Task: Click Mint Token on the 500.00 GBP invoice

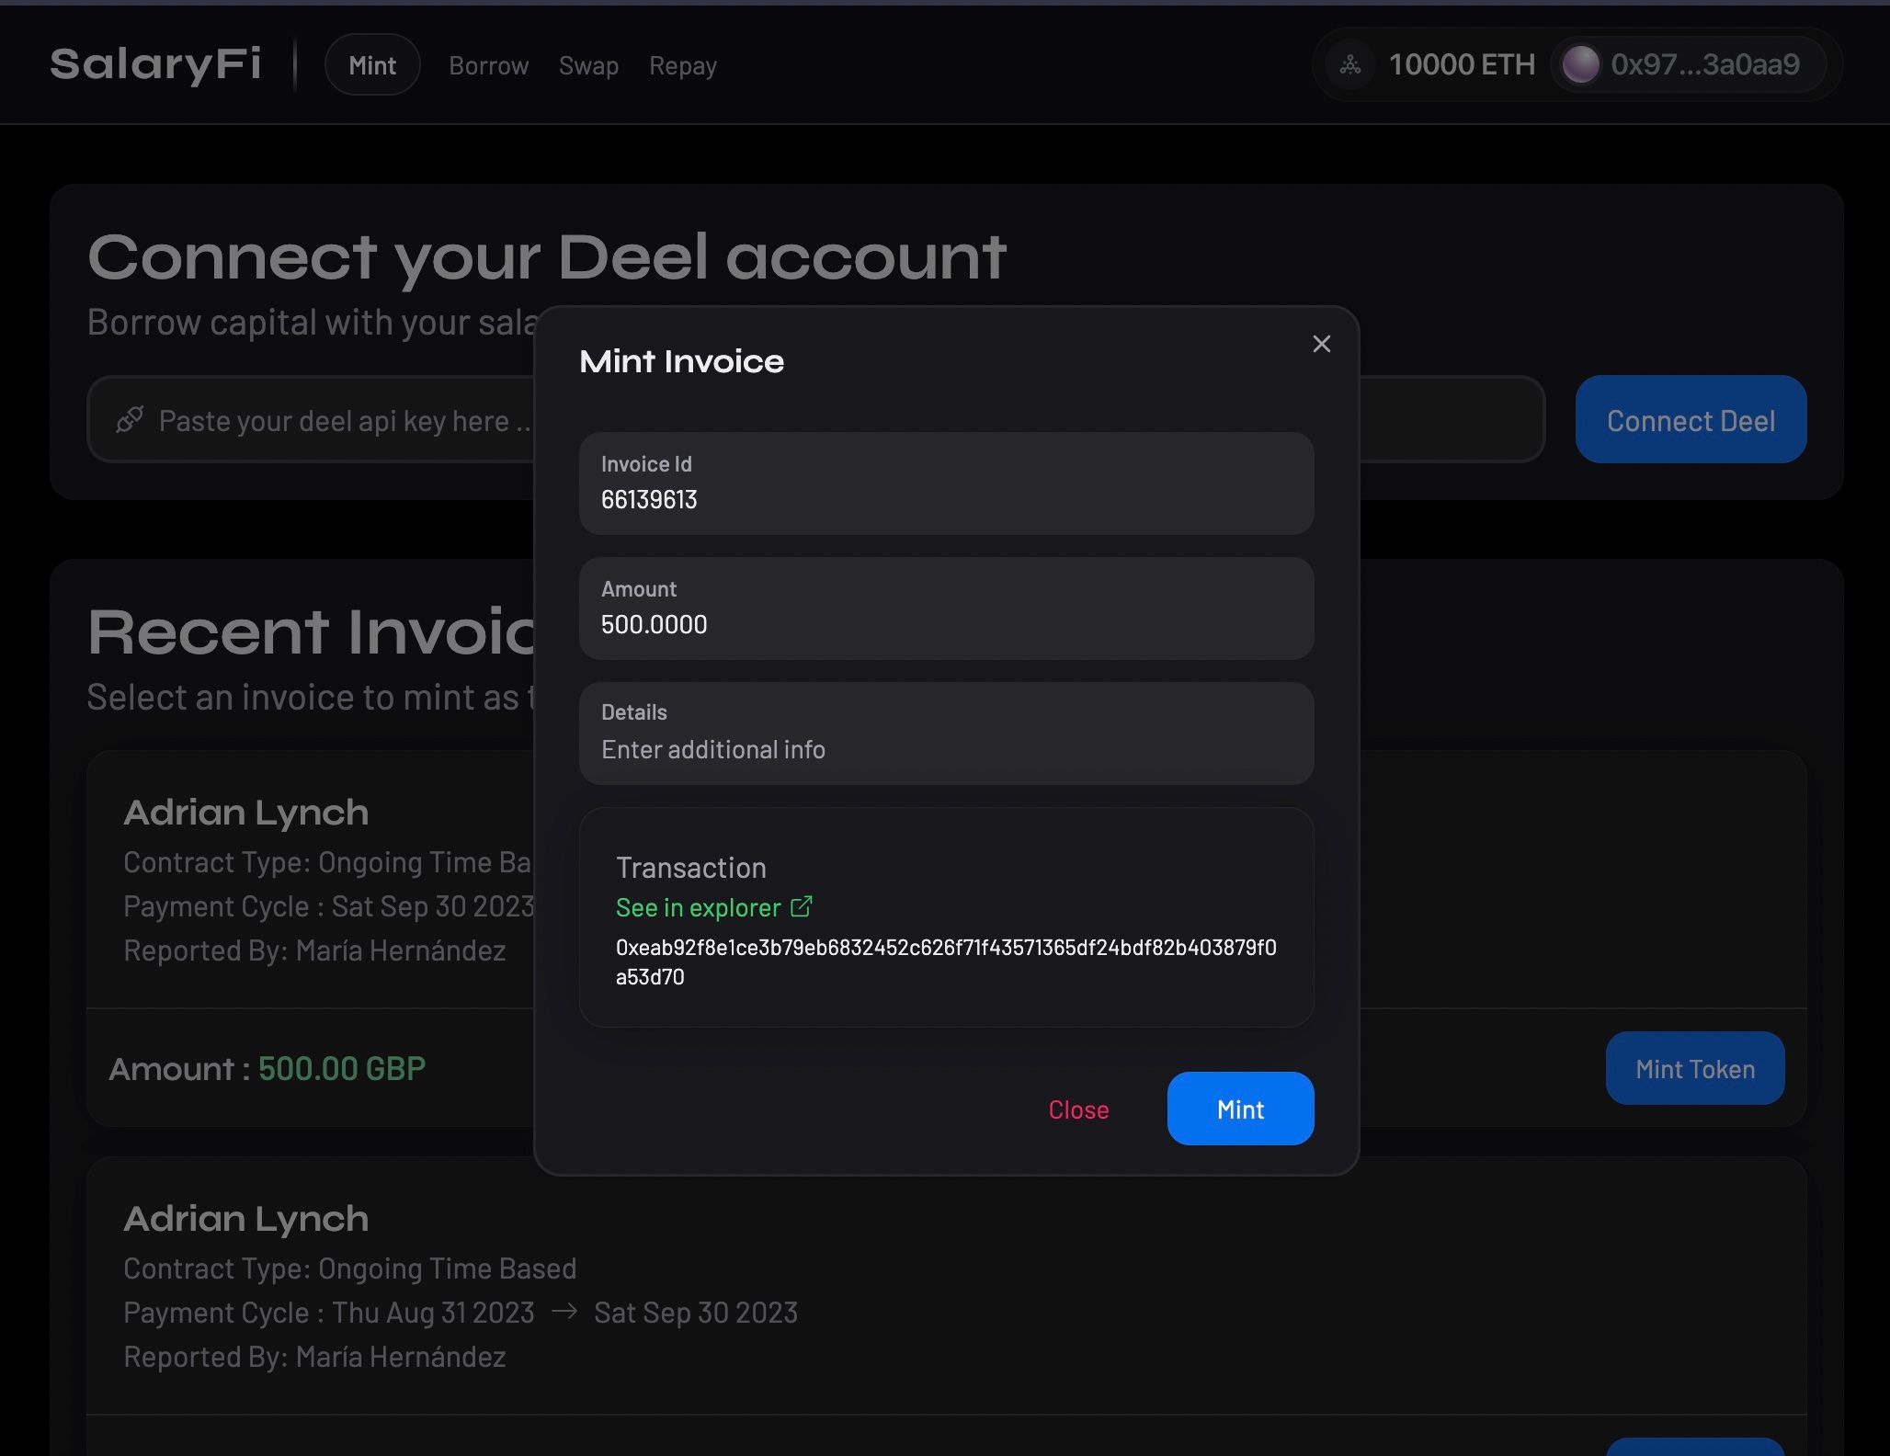Action: click(1694, 1068)
